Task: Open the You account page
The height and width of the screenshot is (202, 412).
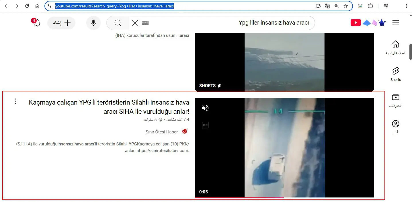Action: click(396, 127)
